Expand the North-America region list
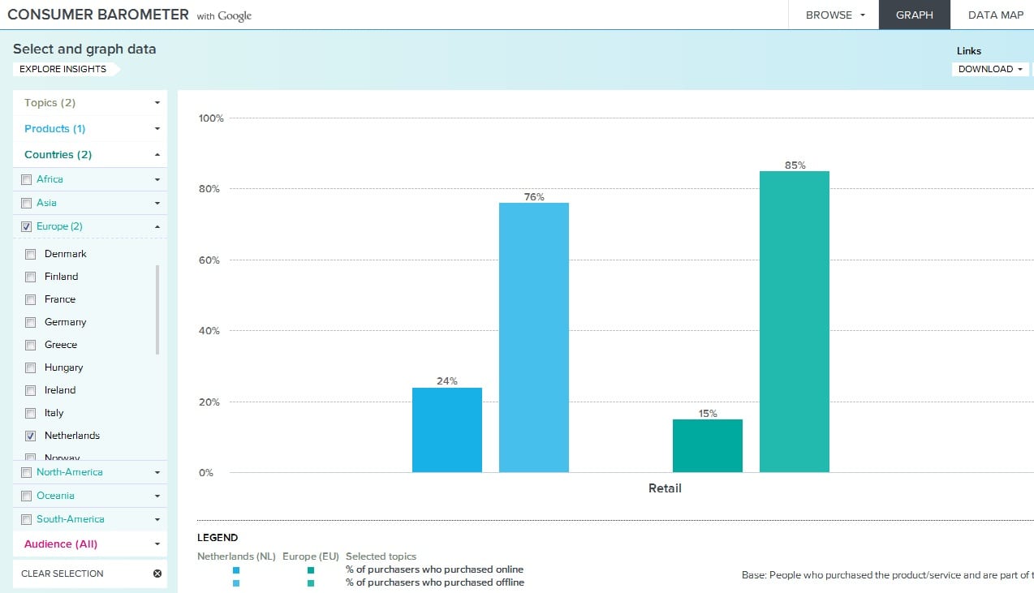Viewport: 1034px width, 593px height. (156, 471)
